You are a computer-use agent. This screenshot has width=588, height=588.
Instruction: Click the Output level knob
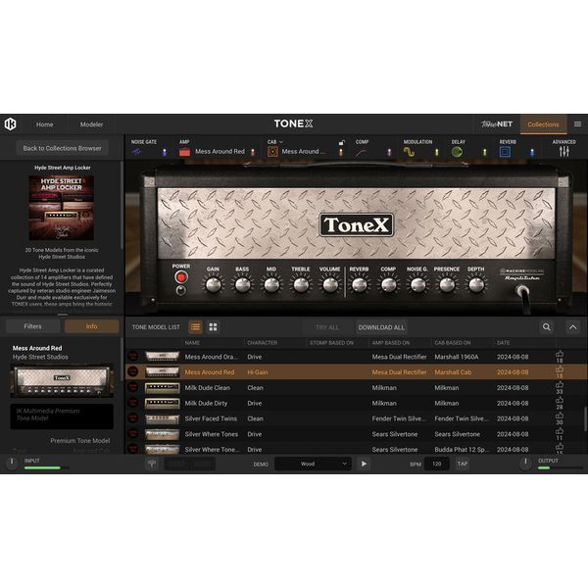coord(525,463)
